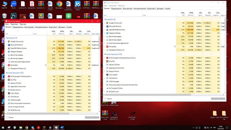The image size is (231, 130).
Task: Open Файл menu in red-titled Task Manager
Action: click(x=7, y=24)
